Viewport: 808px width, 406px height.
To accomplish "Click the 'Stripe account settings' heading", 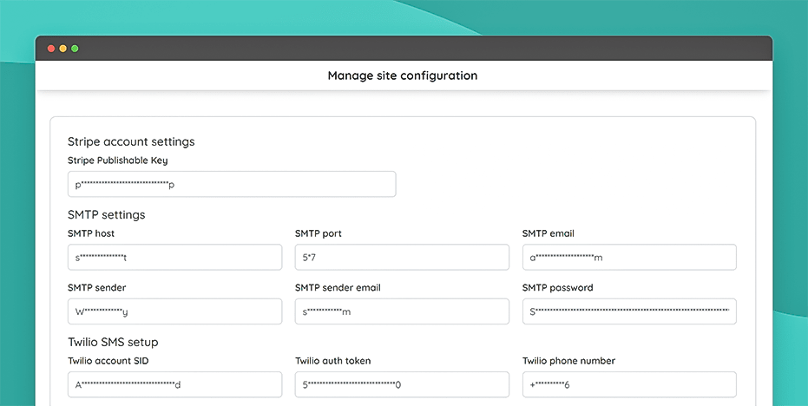I will coord(131,141).
